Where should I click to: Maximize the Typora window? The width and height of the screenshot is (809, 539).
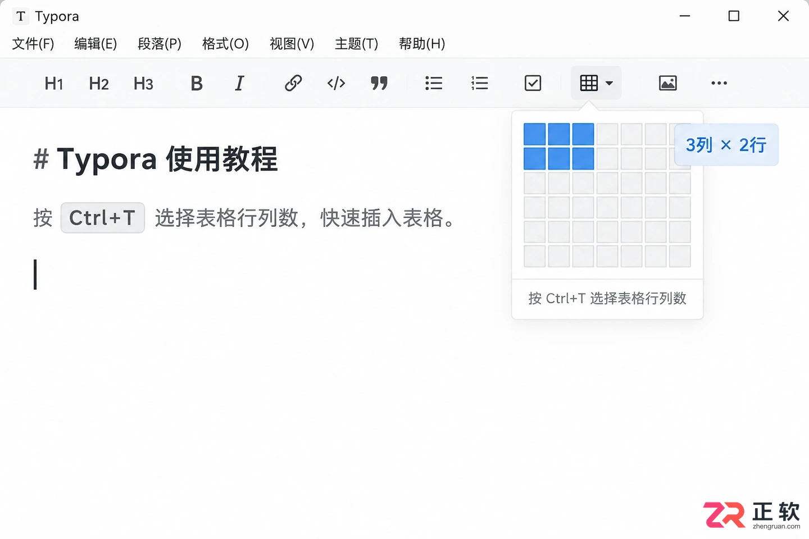734,16
